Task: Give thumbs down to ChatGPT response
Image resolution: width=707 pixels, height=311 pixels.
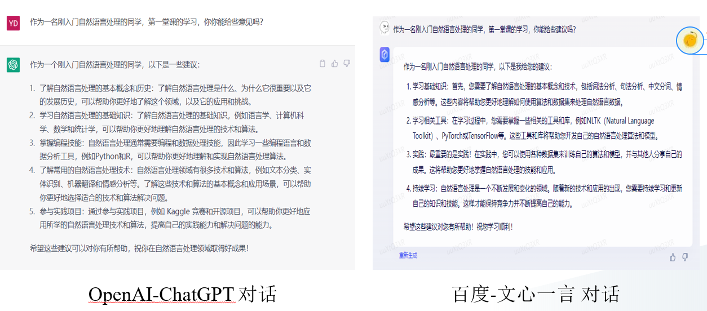Action: [x=347, y=64]
